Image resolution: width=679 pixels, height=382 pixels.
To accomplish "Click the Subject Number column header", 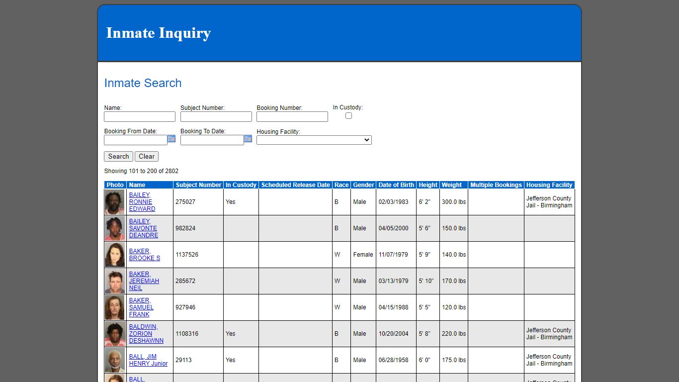I will (x=198, y=185).
